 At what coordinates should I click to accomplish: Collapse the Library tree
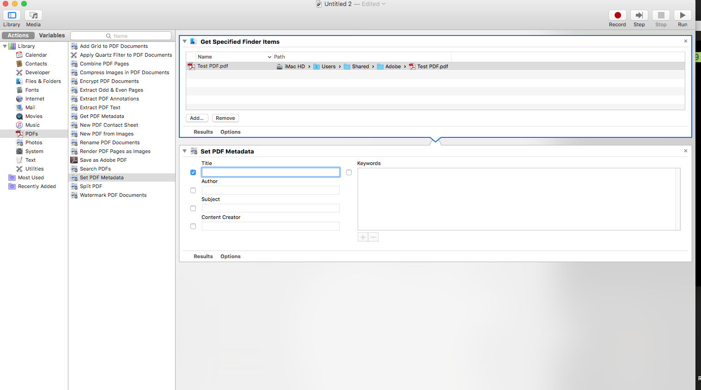point(5,46)
